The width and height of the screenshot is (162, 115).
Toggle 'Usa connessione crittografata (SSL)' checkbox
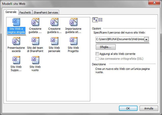point(97,59)
